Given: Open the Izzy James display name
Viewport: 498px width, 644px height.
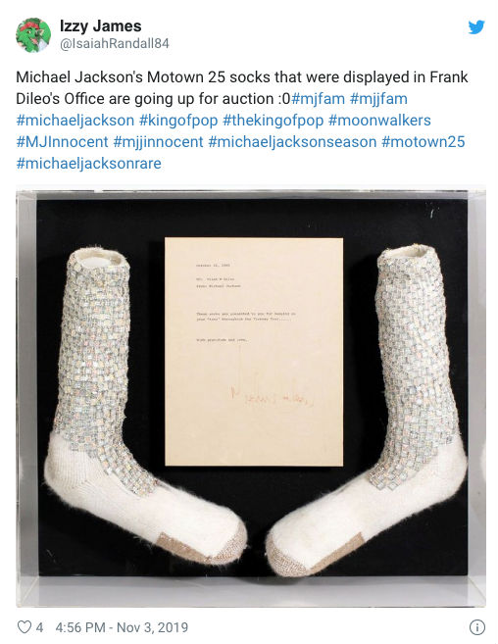Looking at the screenshot, I should (x=101, y=25).
